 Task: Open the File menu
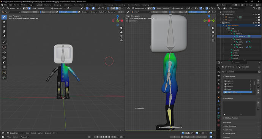6,5
